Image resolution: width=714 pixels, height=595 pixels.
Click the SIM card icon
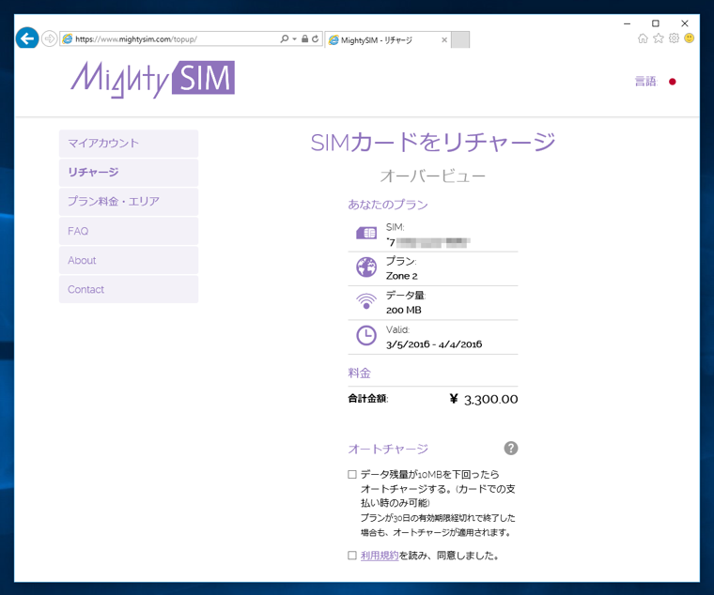[x=366, y=234]
